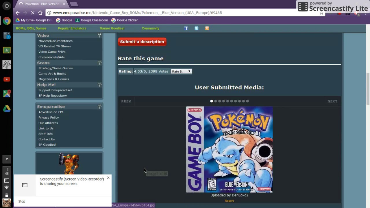Open Google Maps from the shelf
Screen dimensions: 370x208
pyautogui.click(x=7, y=94)
